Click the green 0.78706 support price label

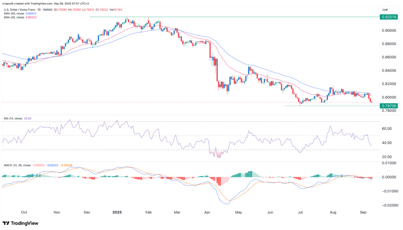tap(388, 106)
